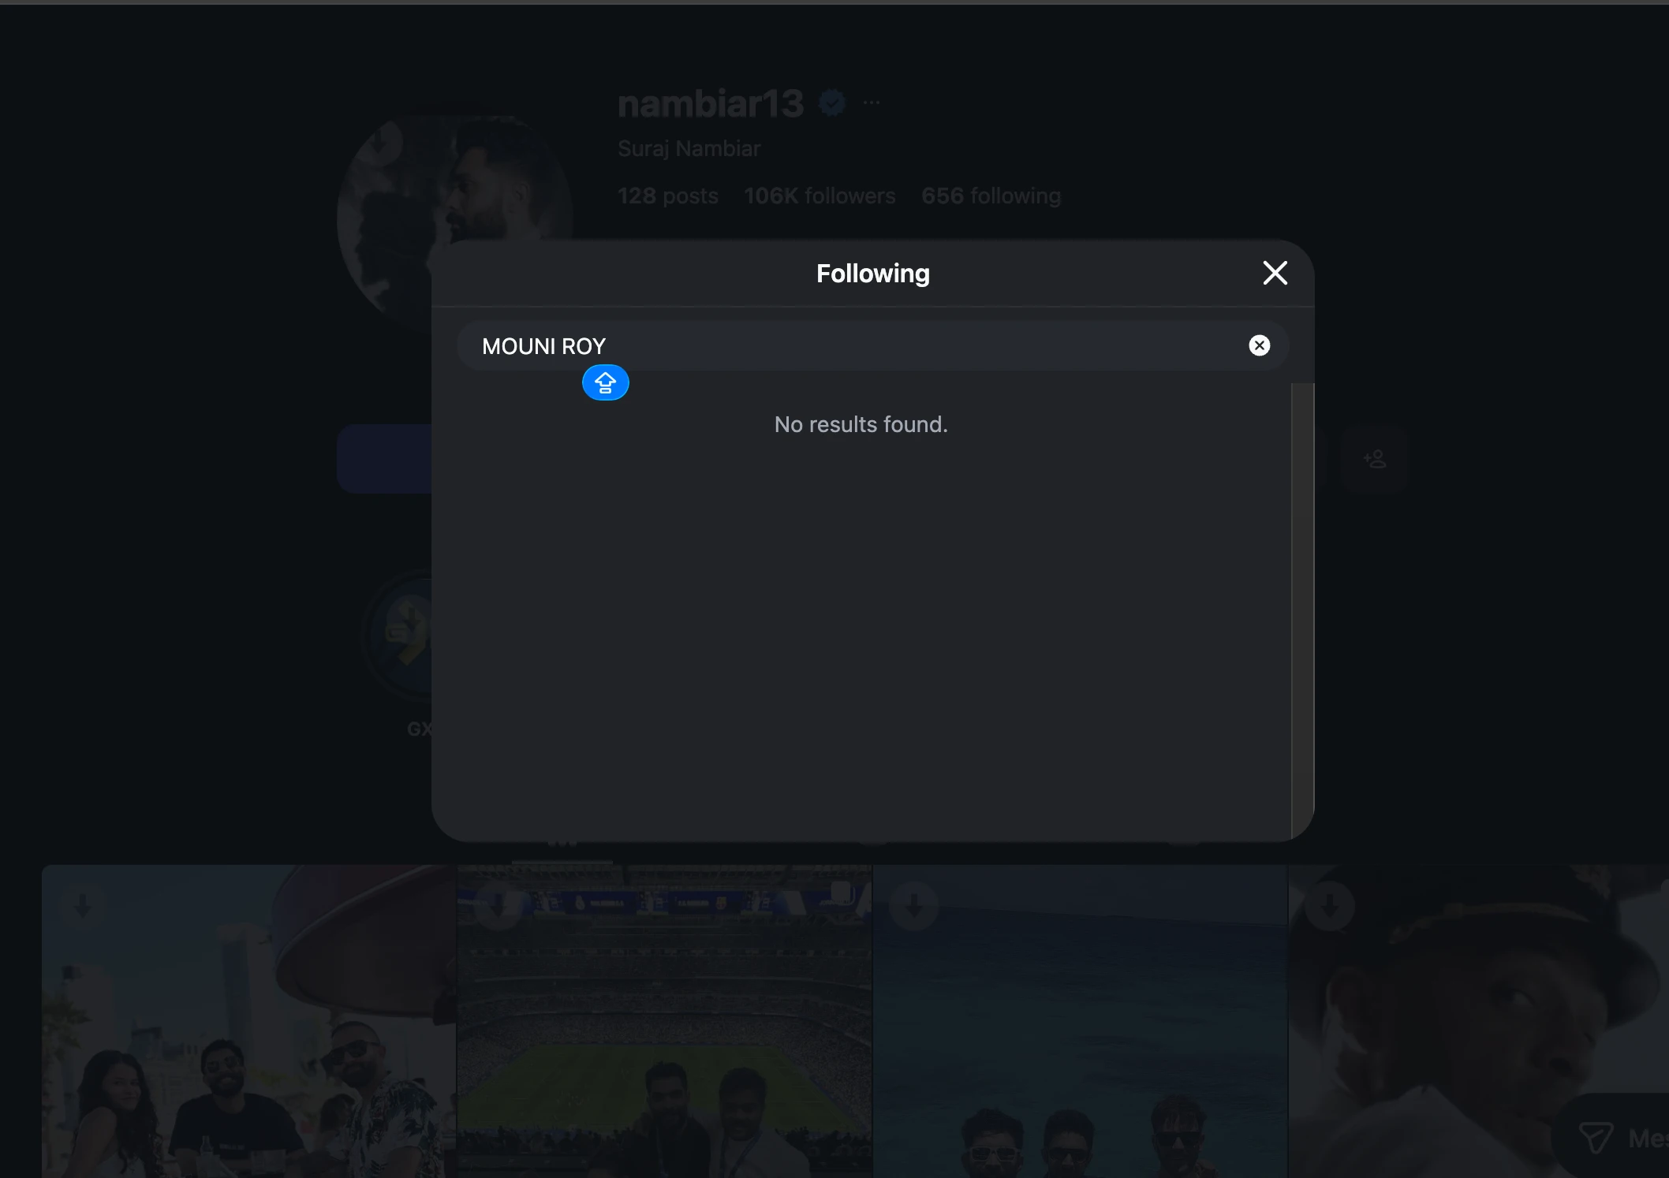Click the Suraj Nambiar display name
This screenshot has width=1669, height=1178.
(689, 148)
